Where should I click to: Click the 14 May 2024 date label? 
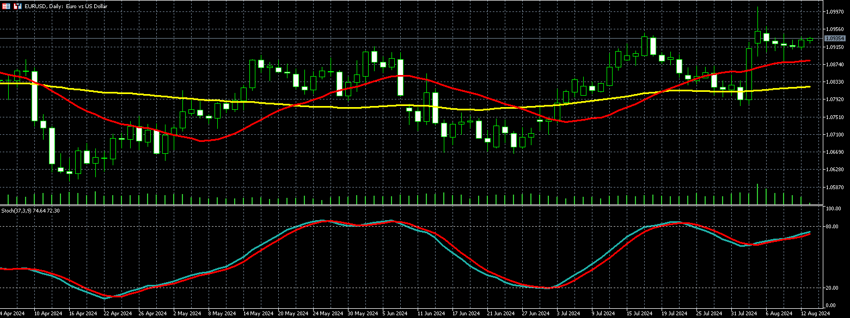click(x=258, y=314)
